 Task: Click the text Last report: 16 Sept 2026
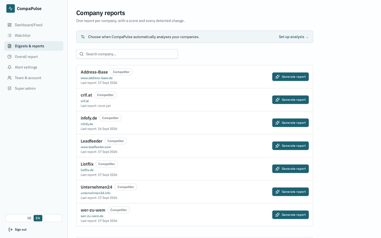pos(99,129)
